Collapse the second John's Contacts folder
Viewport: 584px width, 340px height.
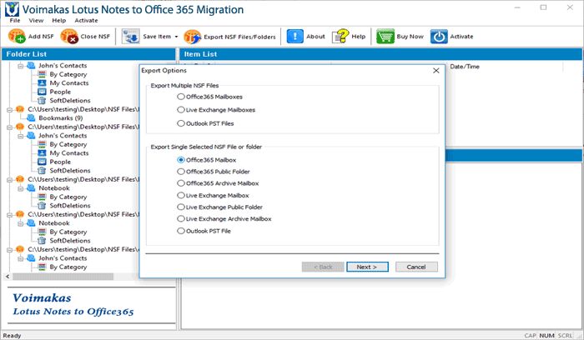click(21, 136)
